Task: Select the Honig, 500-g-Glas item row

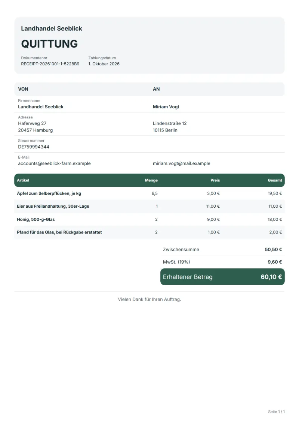Action: coord(149,219)
